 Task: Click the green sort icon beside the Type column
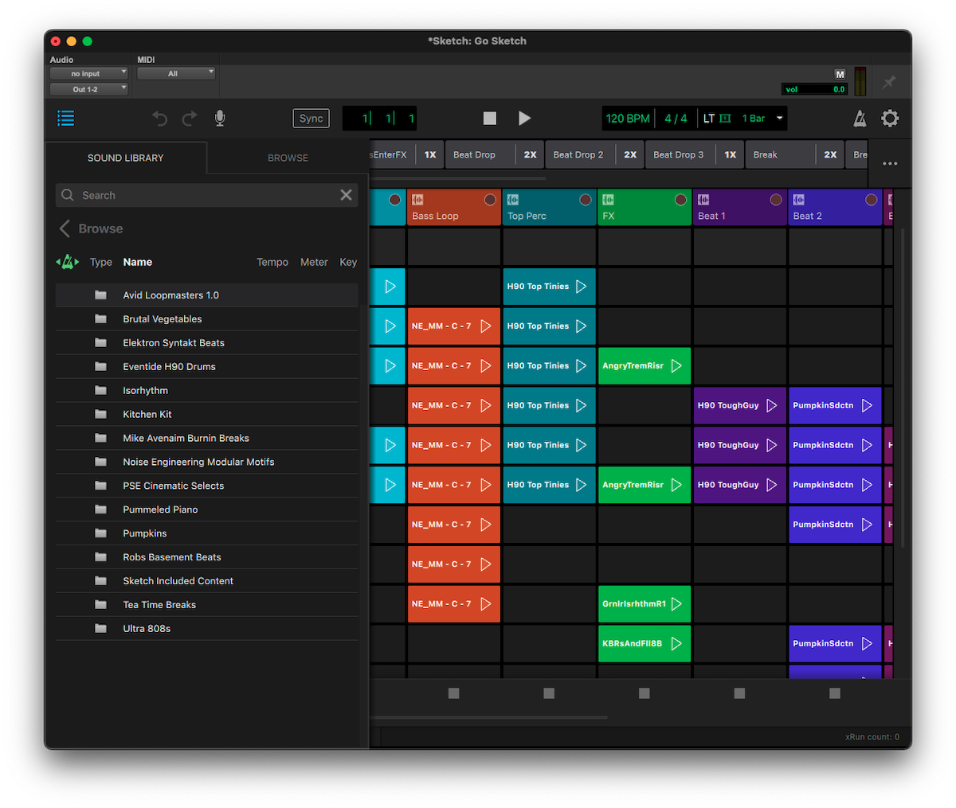click(68, 261)
